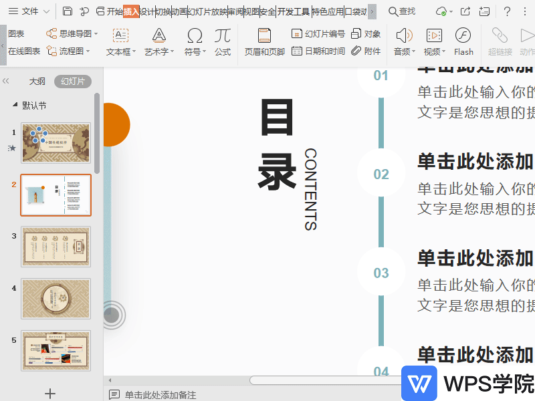Click the Audio (音频) speaker icon
Viewport: 535px width, 401px height.
pyautogui.click(x=403, y=36)
